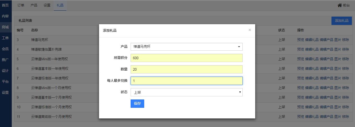355x127 pixels.
Task: Switch to the 订单 tab
Action: pyautogui.click(x=21, y=5)
